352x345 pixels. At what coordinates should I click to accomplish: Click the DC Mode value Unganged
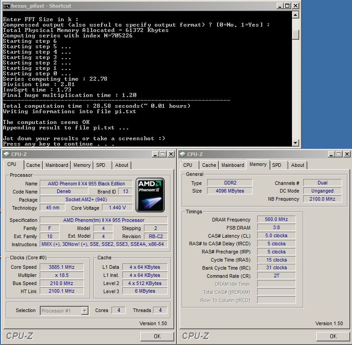(x=322, y=191)
